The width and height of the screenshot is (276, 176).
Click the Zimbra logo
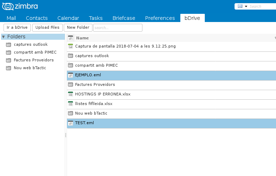coord(20,6)
